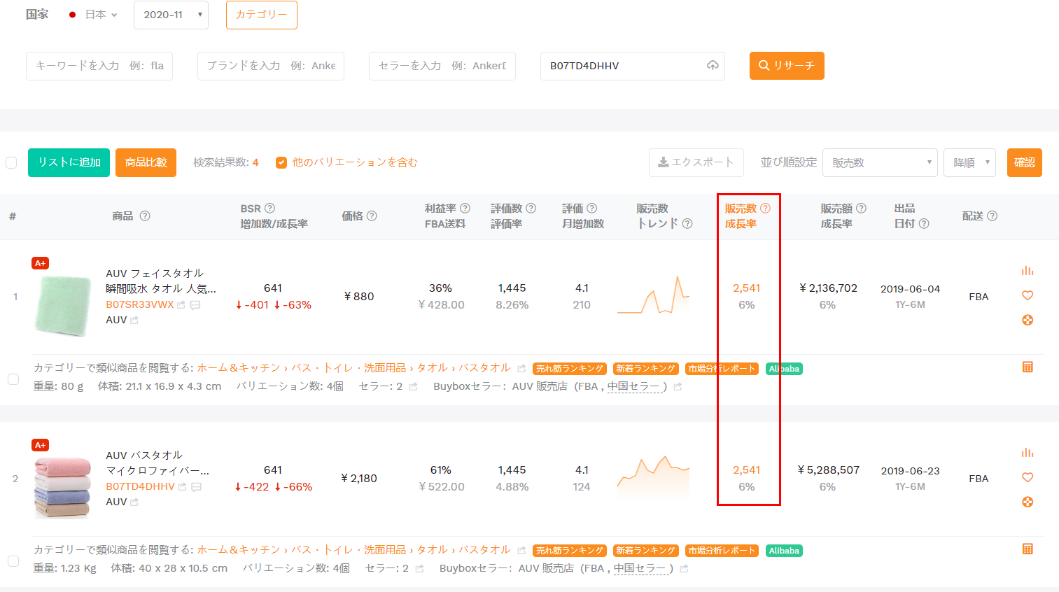The width and height of the screenshot is (1059, 592).
Task: Open chart icon for AUV バスタオル row
Action: [x=1027, y=453]
